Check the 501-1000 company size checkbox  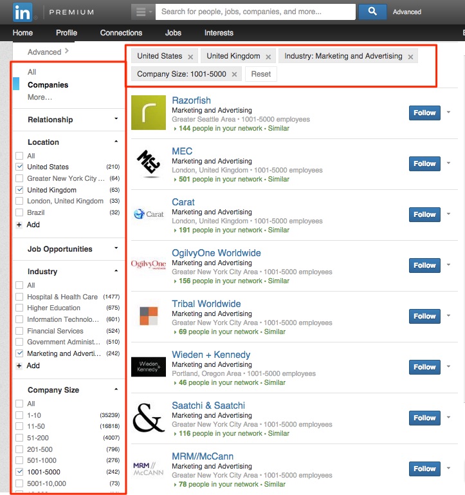19,460
